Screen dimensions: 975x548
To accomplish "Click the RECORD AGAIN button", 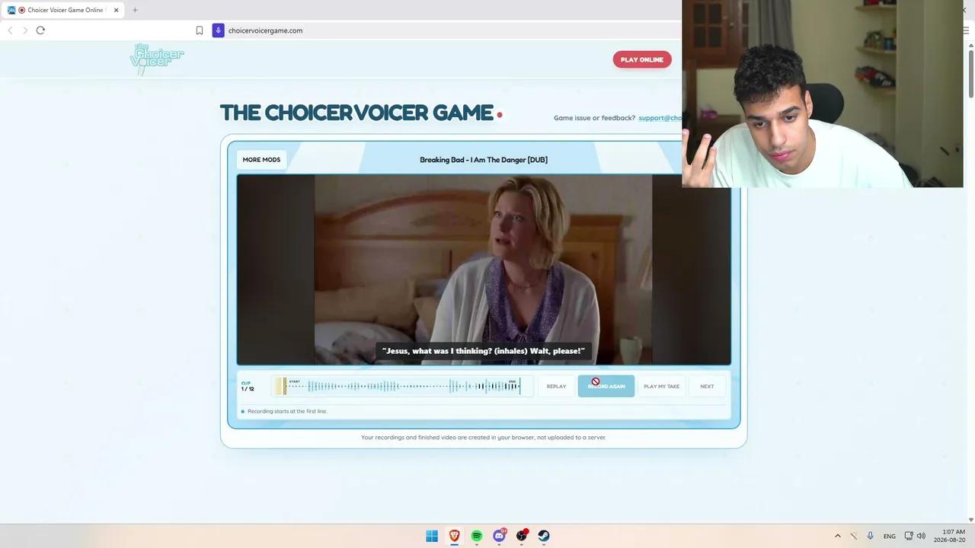I will (606, 387).
